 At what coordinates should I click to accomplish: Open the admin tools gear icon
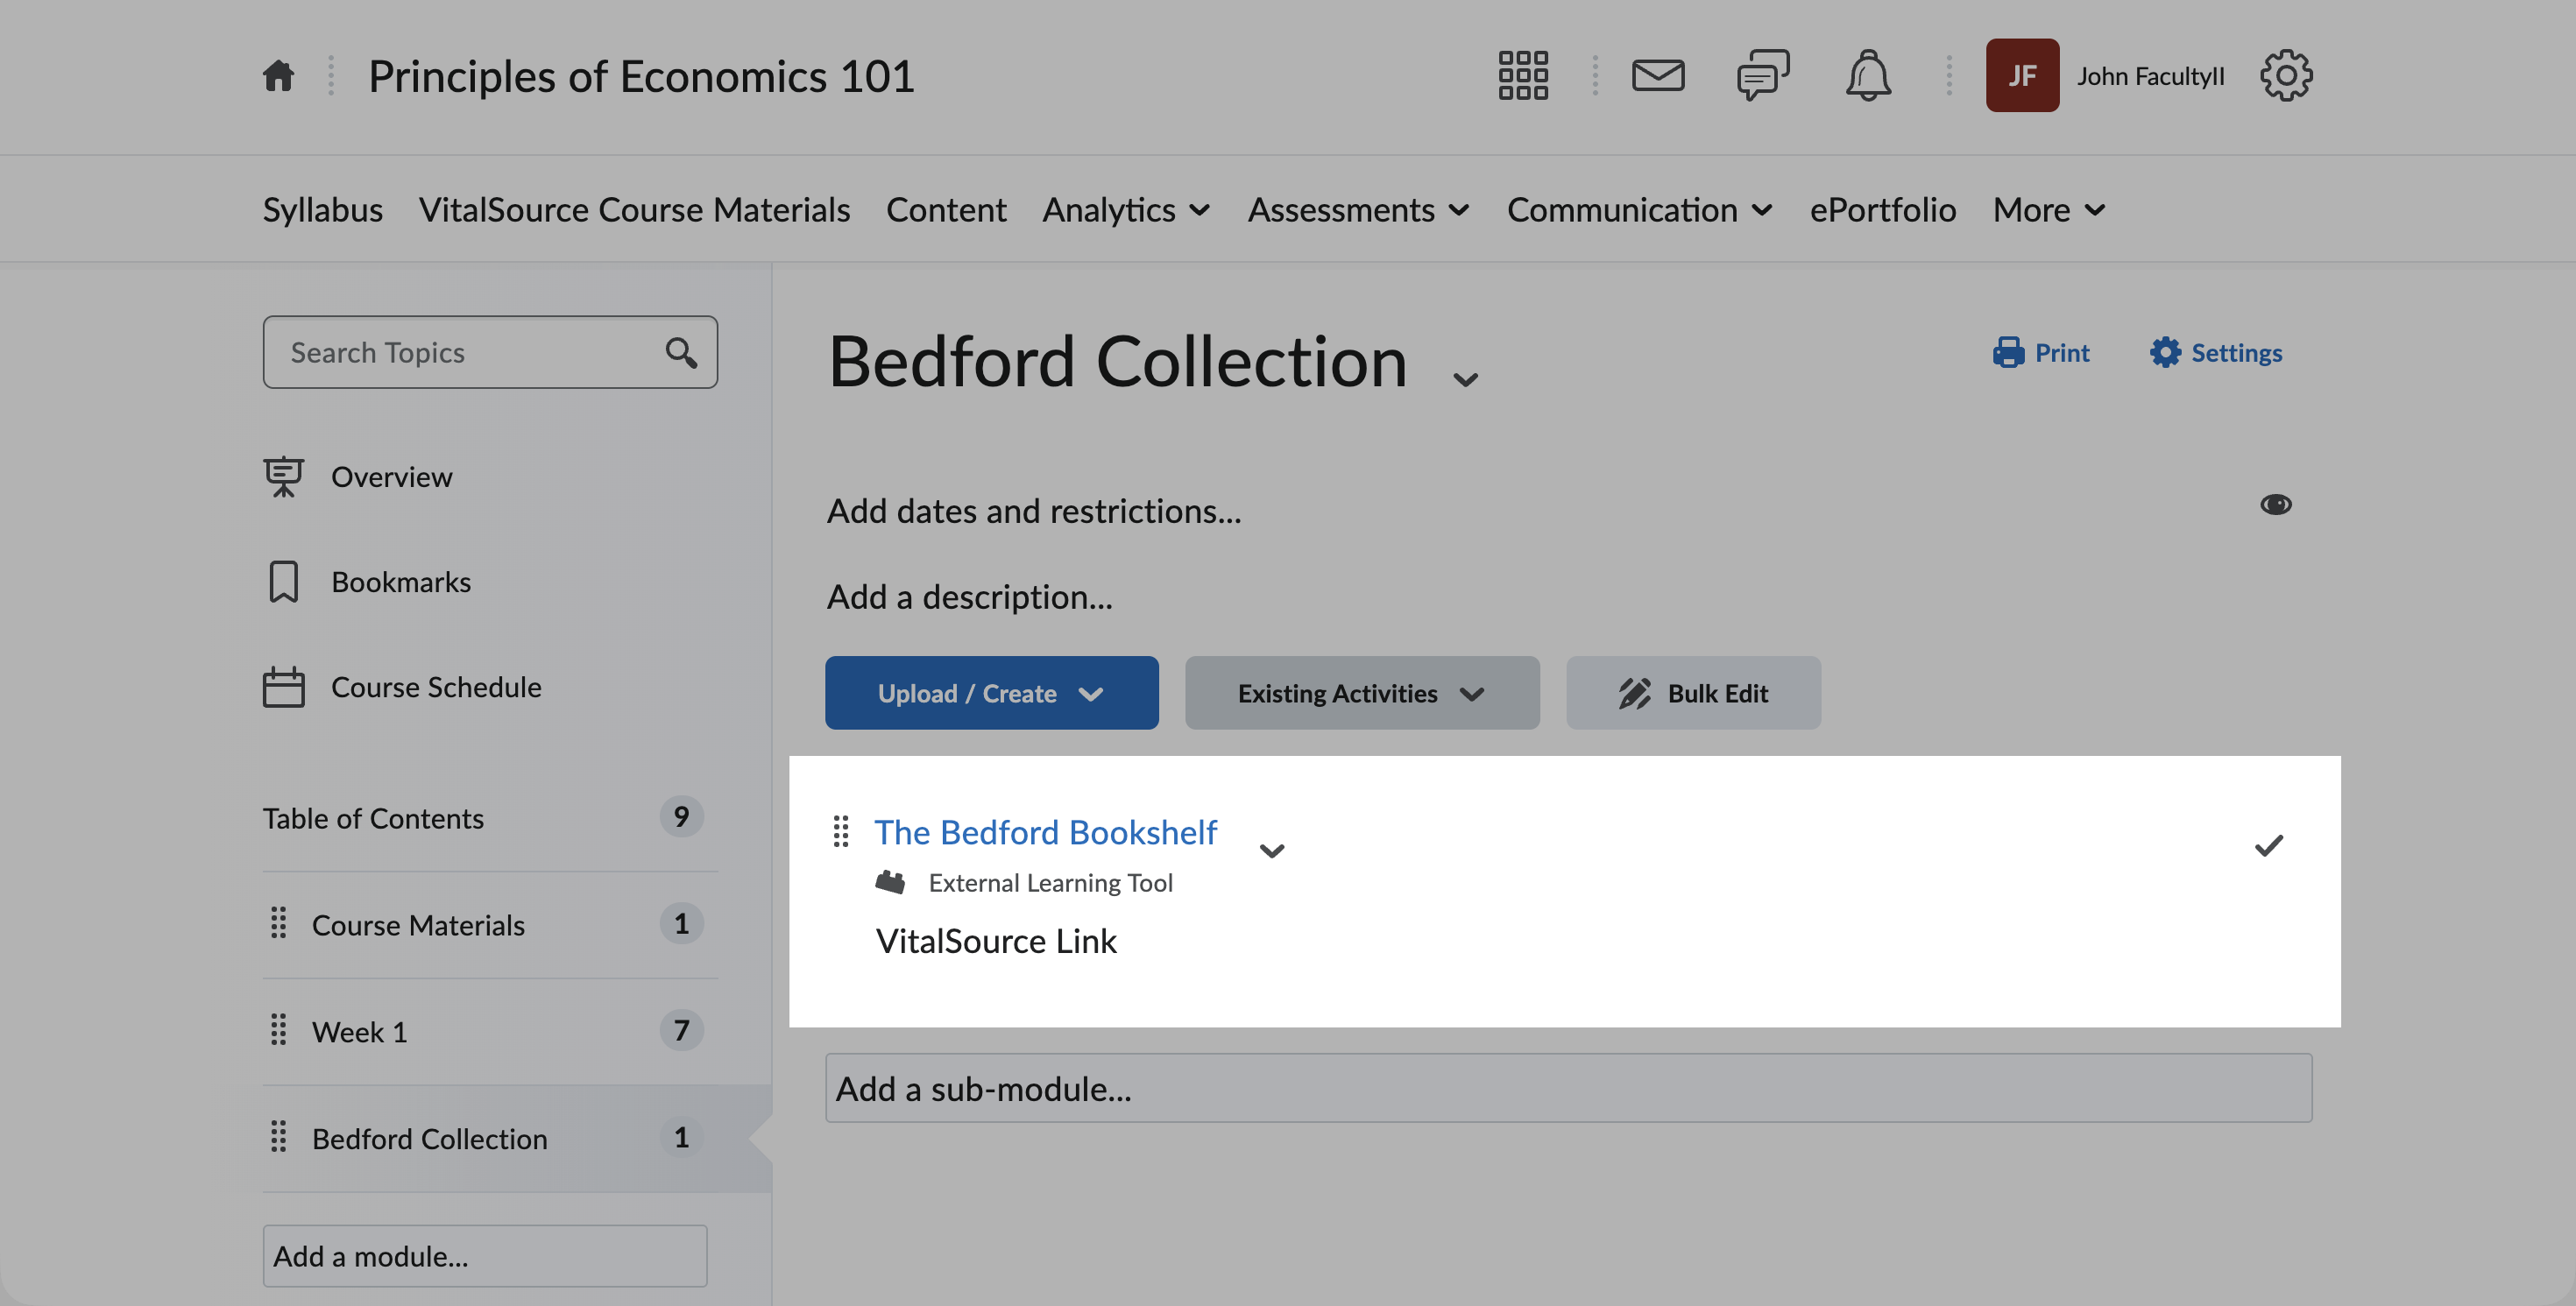pyautogui.click(x=2286, y=76)
